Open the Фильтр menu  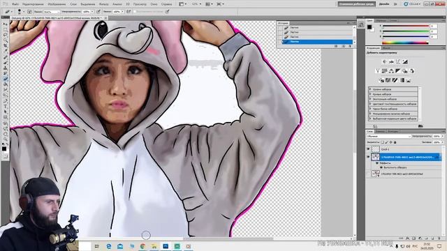pyautogui.click(x=104, y=4)
